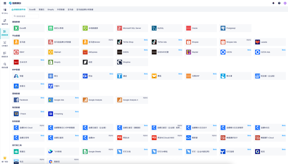Click the 马帮ERP orange icon

(x=189, y=76)
